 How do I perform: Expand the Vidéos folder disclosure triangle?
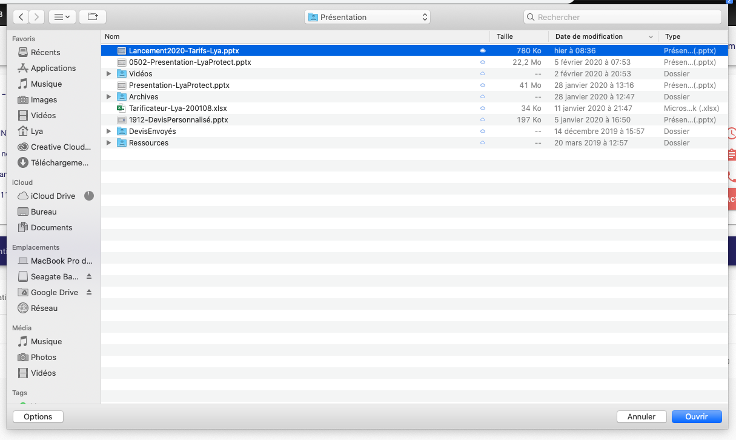109,74
